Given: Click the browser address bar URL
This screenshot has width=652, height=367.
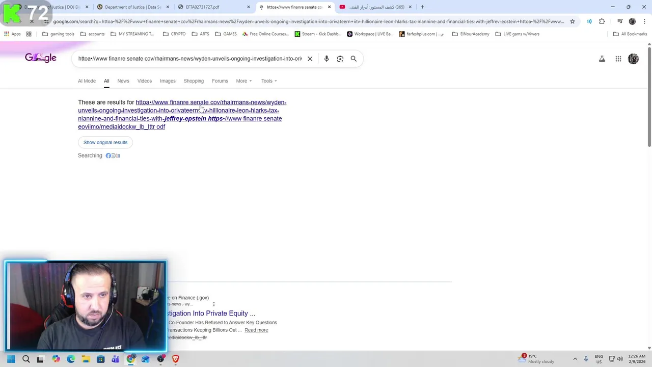Looking at the screenshot, I should (x=309, y=21).
